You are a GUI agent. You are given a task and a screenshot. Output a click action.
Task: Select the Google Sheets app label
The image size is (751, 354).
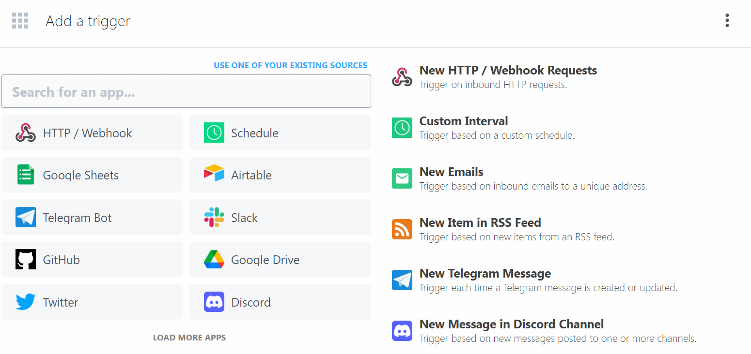[81, 175]
